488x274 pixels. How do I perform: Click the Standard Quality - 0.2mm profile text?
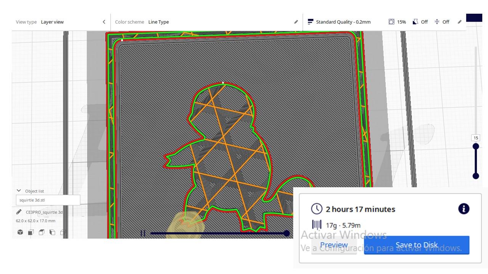[343, 22]
